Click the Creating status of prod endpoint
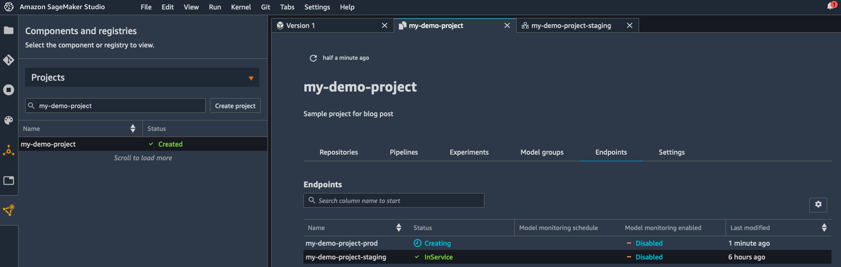Image resolution: width=841 pixels, height=267 pixels. 437,243
